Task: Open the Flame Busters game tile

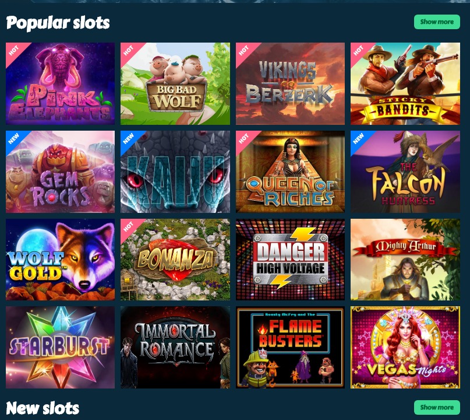Action: click(290, 347)
